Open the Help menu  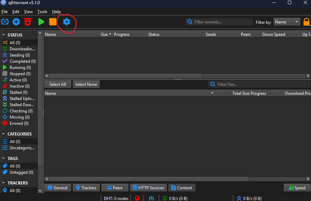[56, 12]
